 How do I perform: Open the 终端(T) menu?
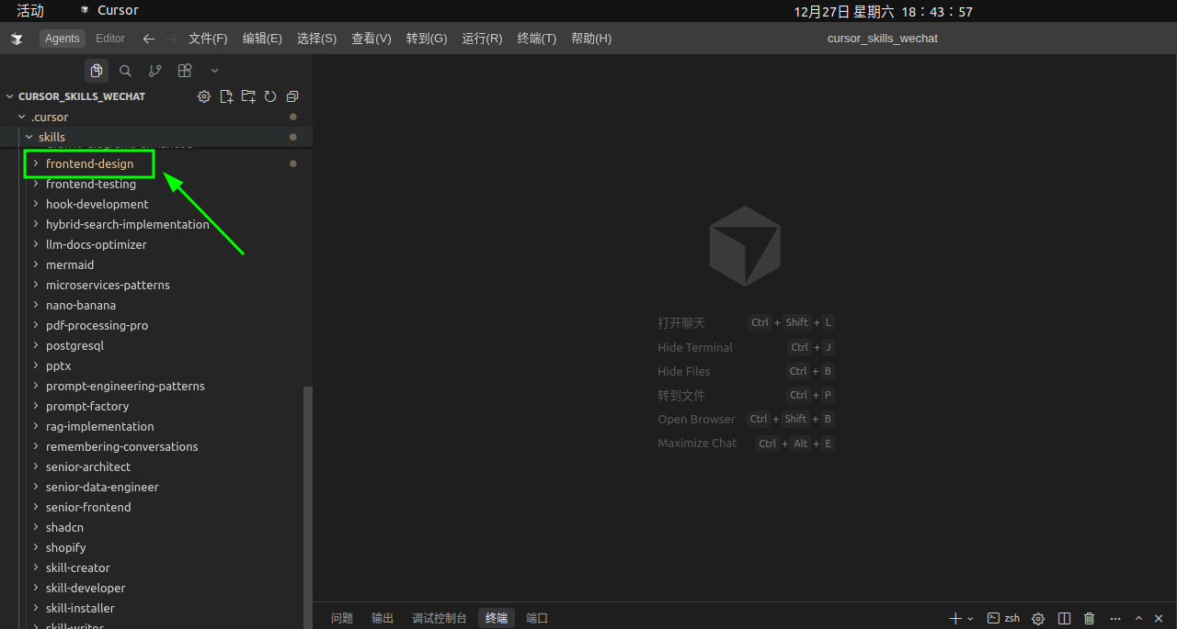pos(537,39)
